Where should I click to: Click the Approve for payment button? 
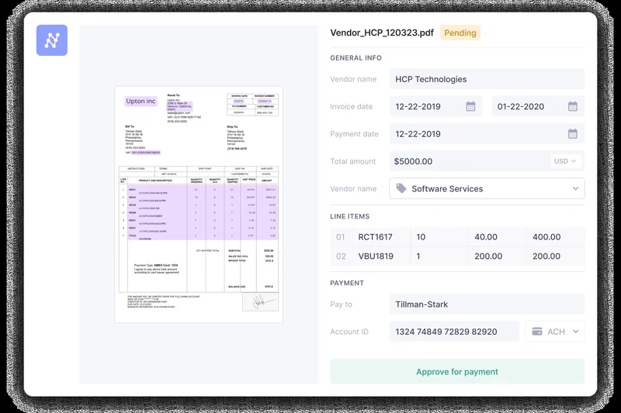[x=457, y=372]
